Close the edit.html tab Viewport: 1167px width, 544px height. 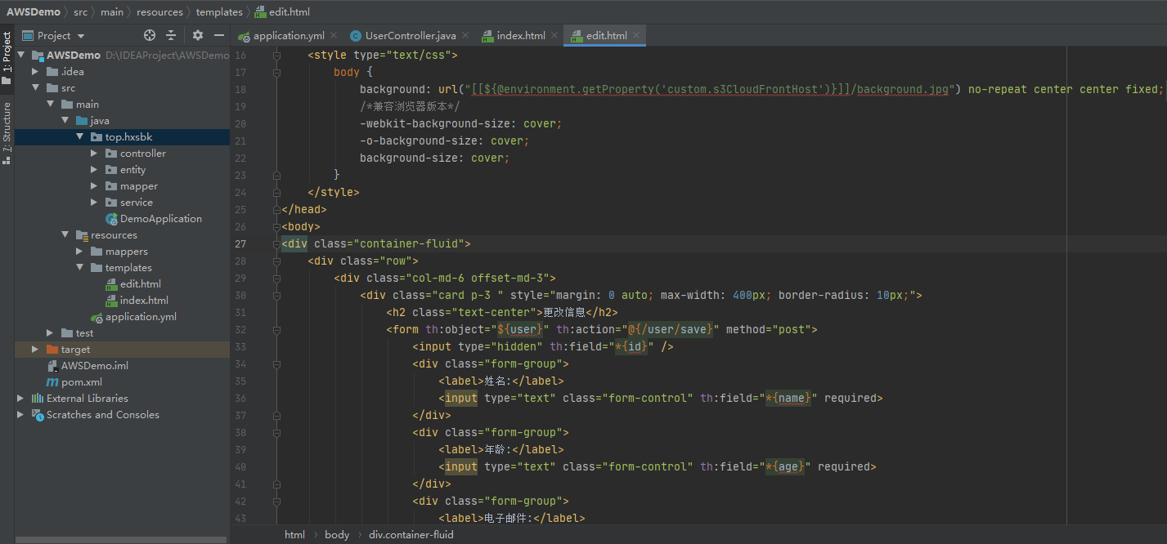point(636,35)
